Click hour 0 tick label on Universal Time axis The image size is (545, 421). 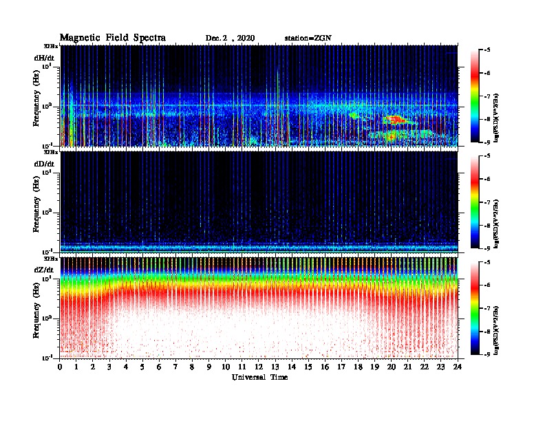[x=60, y=367]
